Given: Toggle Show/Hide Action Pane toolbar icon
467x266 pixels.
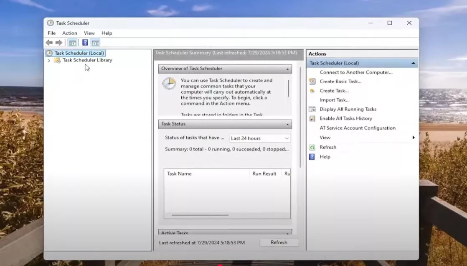Looking at the screenshot, I should click(x=95, y=43).
